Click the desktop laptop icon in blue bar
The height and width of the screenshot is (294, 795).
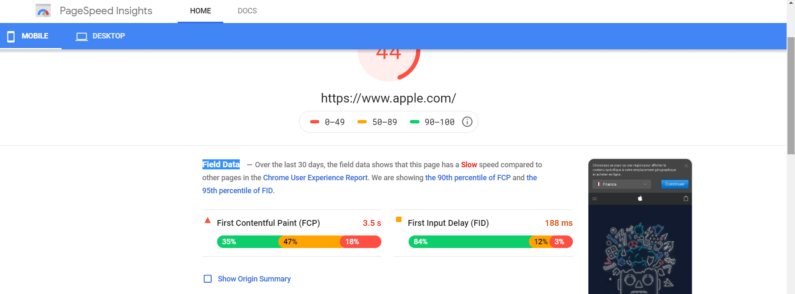click(x=81, y=36)
